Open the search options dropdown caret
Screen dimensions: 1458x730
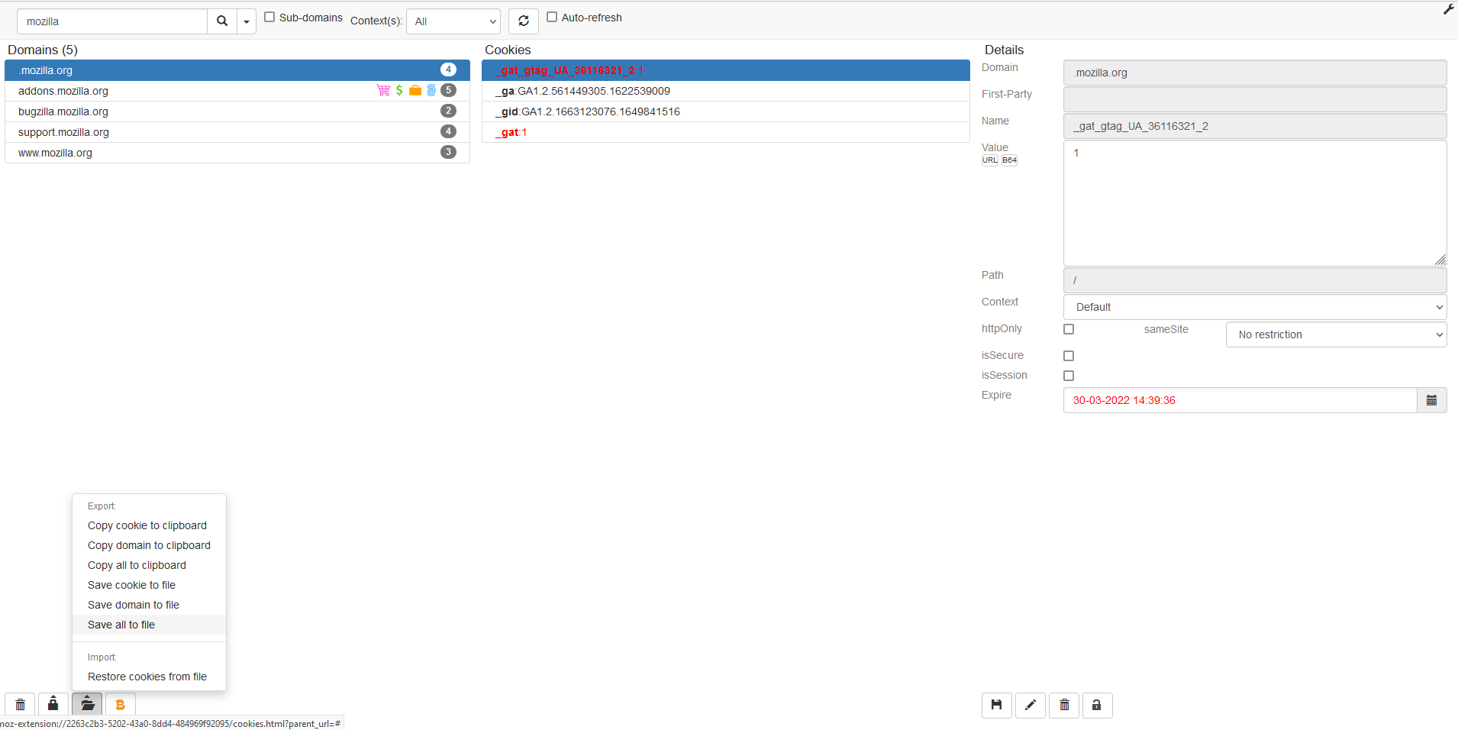[247, 21]
